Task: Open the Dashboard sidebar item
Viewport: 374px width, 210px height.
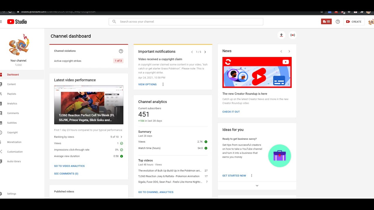Action: pyautogui.click(x=22, y=75)
